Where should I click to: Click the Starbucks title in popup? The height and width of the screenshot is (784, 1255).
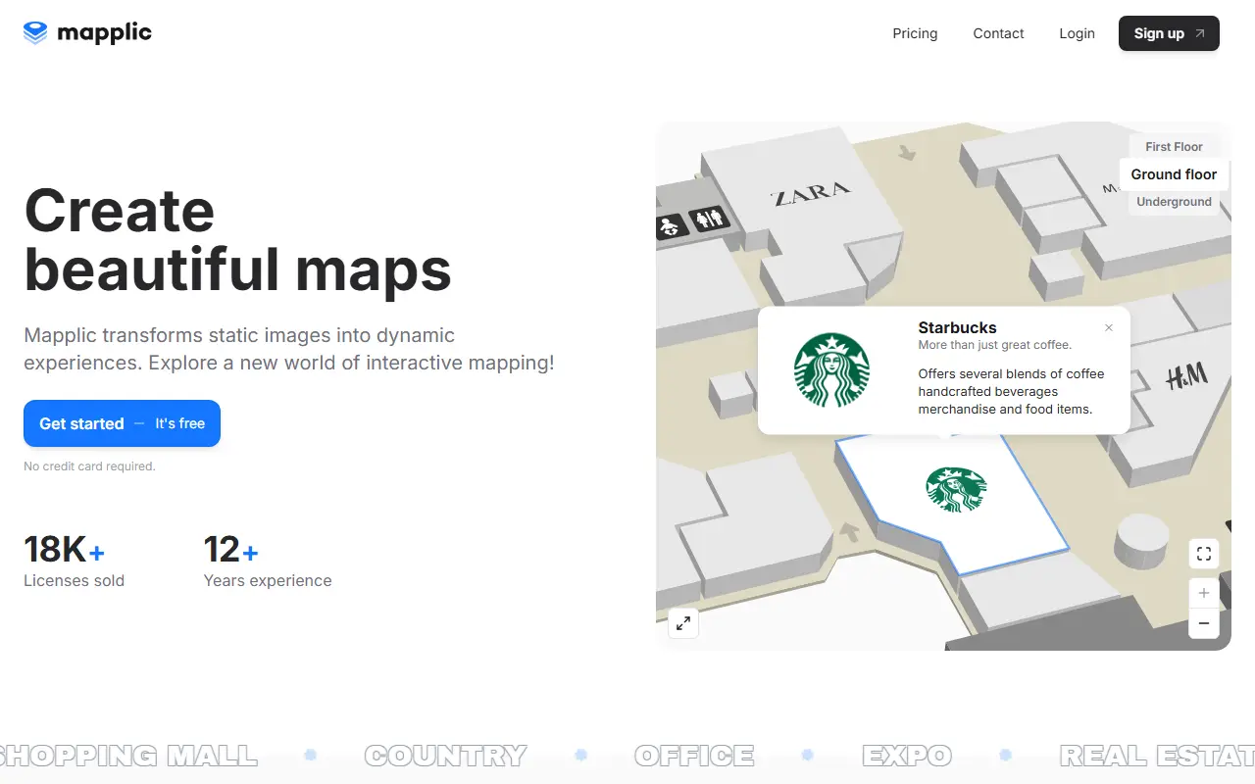957,328
